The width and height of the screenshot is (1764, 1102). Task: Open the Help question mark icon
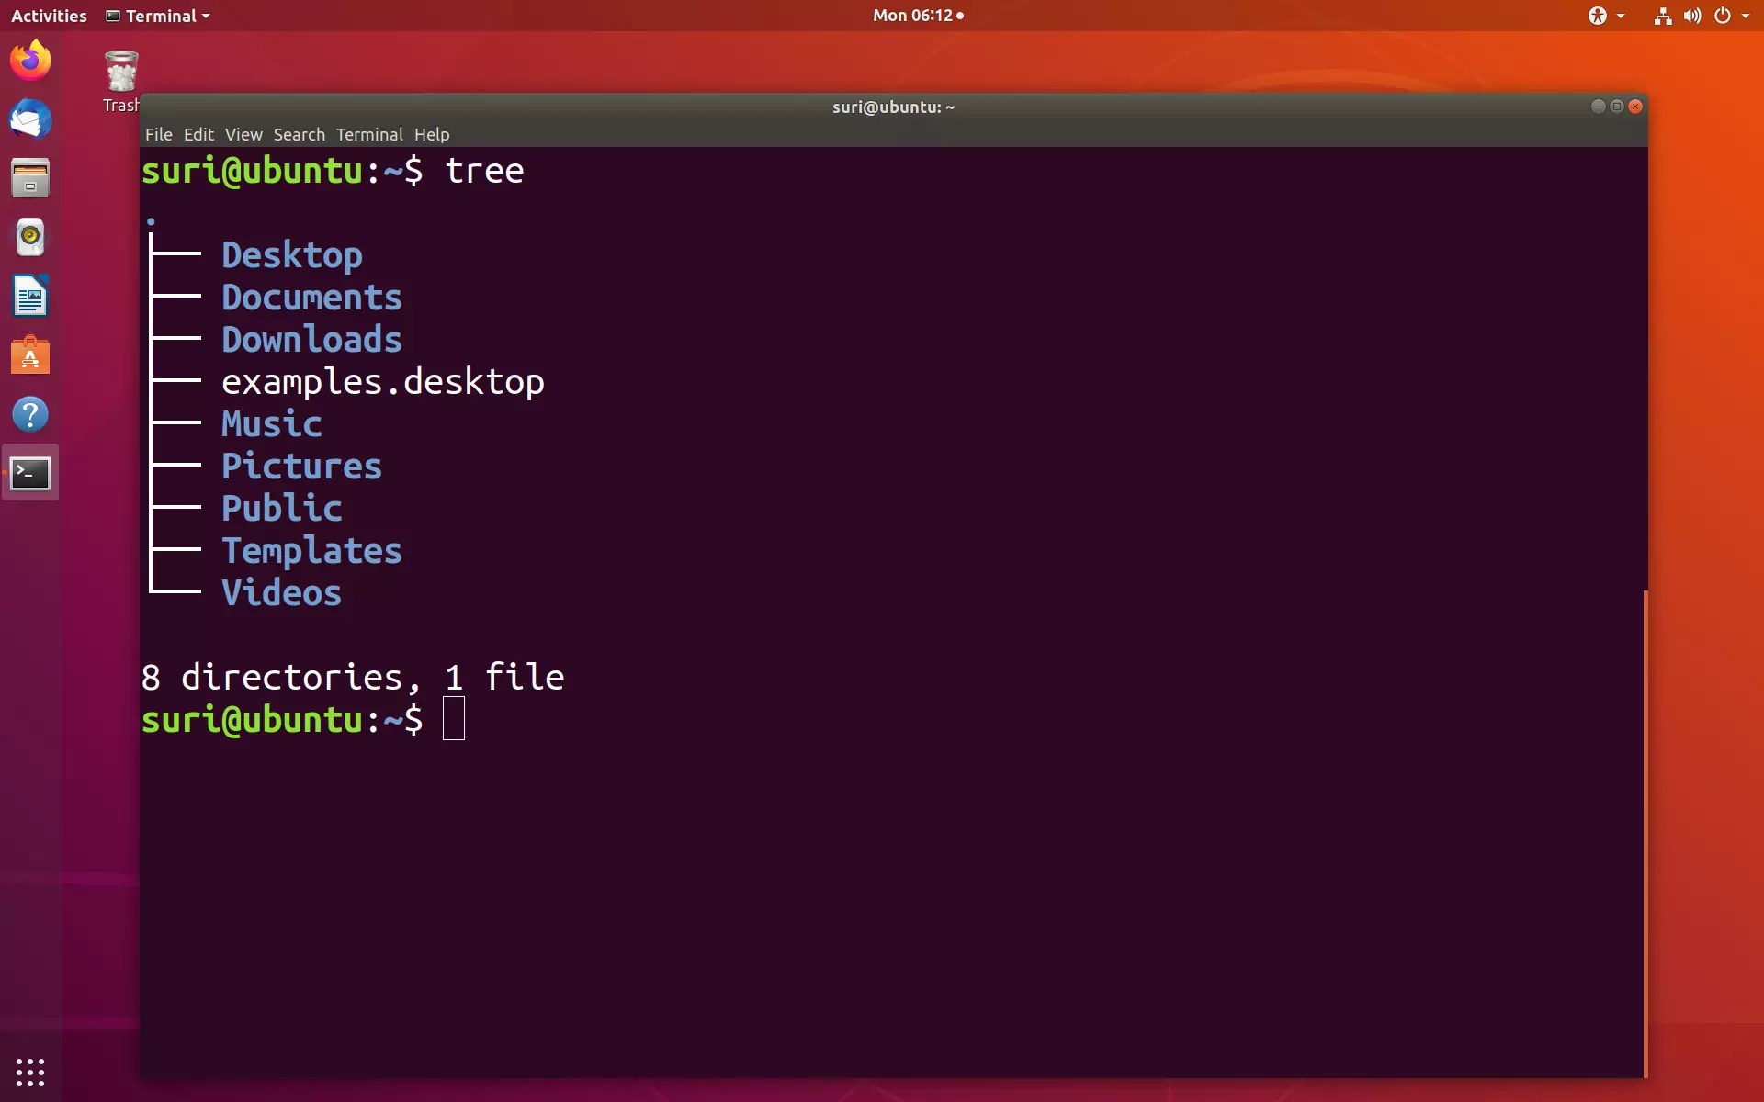click(30, 414)
